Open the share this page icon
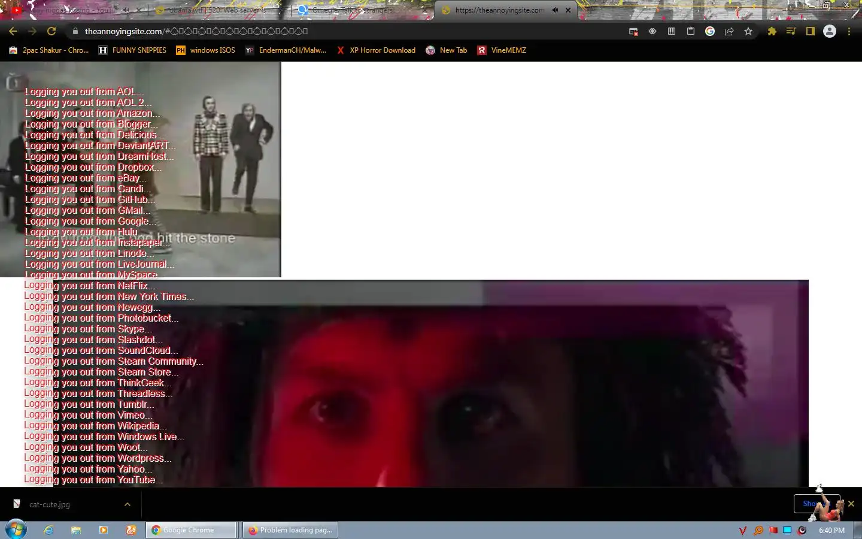Screen dimensions: 862x539 pyautogui.click(x=729, y=31)
